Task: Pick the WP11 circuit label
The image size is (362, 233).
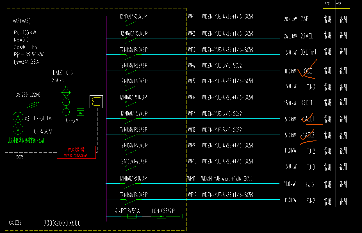Action: [x=192, y=179]
